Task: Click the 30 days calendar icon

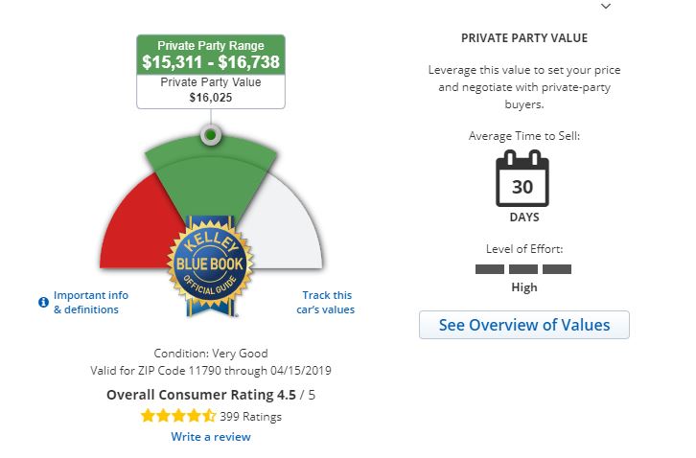Action: [x=522, y=179]
